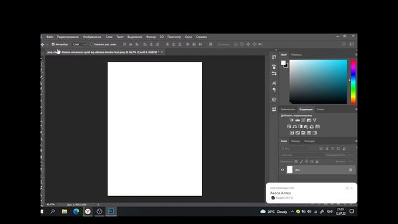Add a Brightness/Contrast adjustment
This screenshot has height=224, width=398.
[x=292, y=120]
